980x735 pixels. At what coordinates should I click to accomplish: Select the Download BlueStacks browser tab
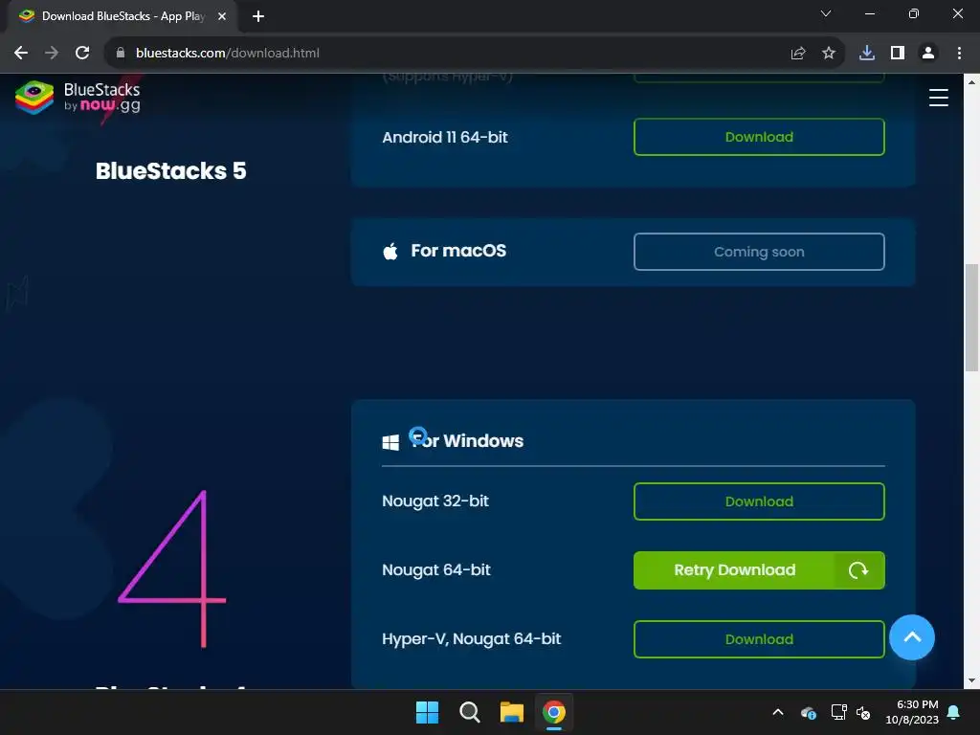click(x=122, y=16)
